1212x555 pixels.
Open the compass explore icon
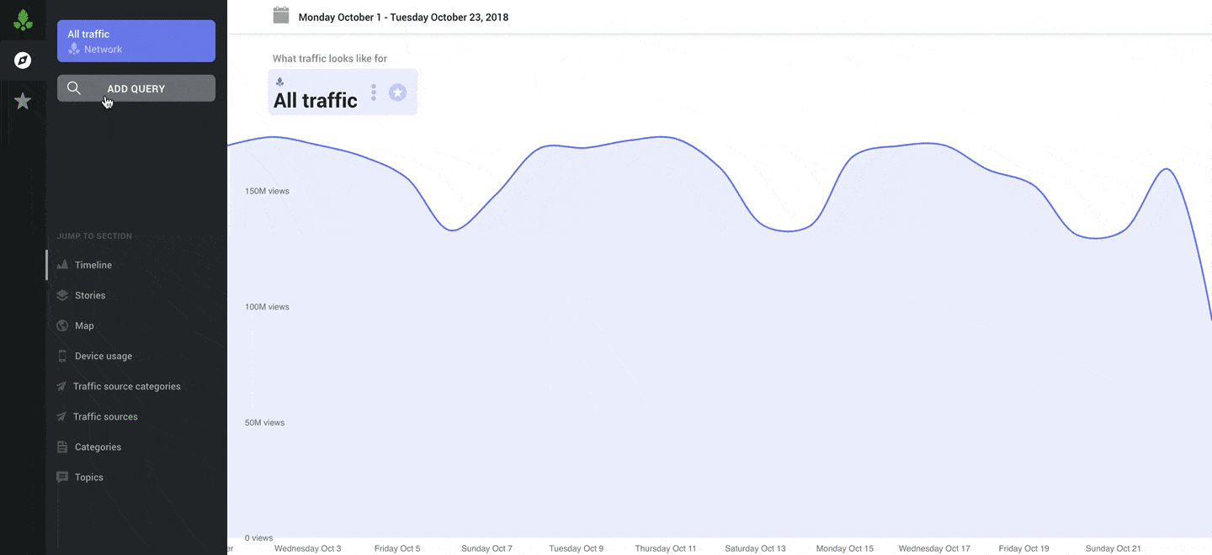[23, 61]
